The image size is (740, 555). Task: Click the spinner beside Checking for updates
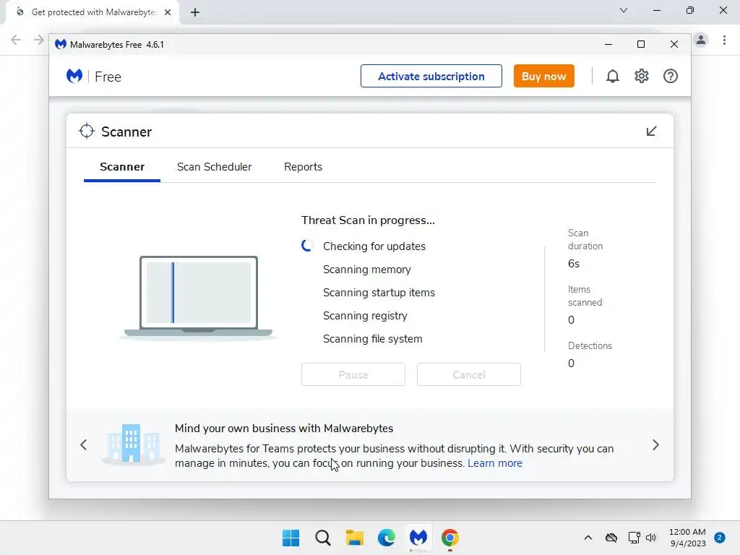[307, 246]
